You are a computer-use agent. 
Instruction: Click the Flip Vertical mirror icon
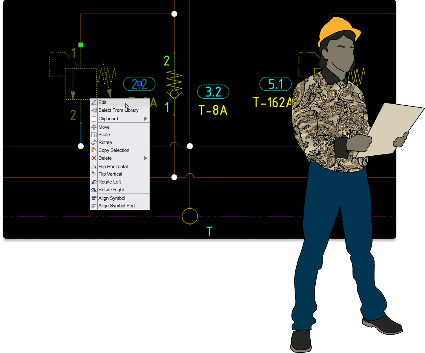pyautogui.click(x=94, y=174)
